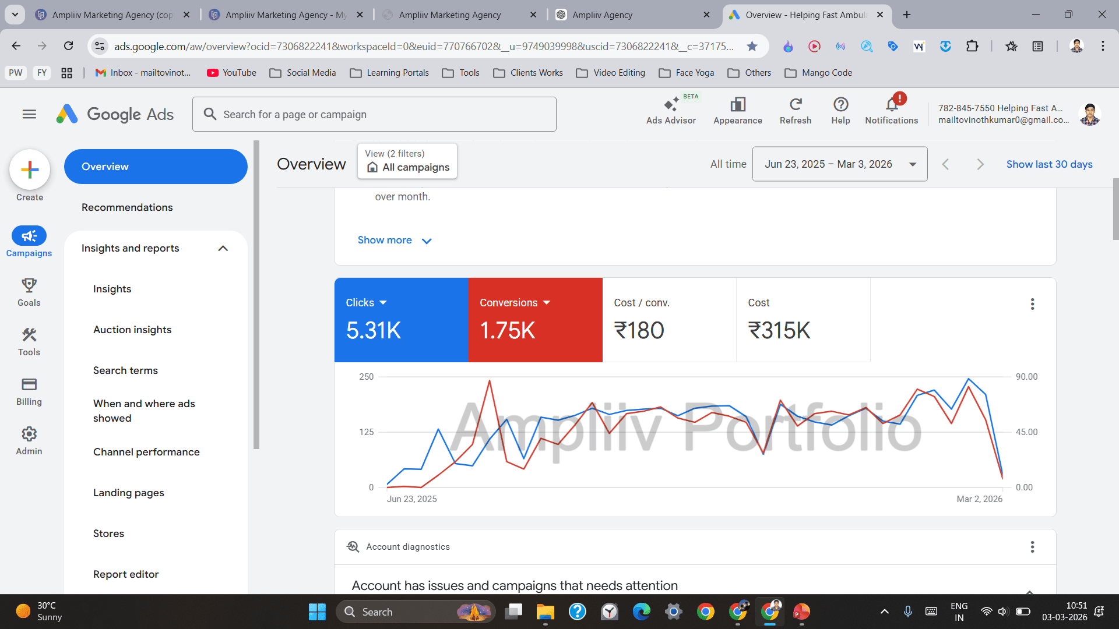Open Landing pages report
This screenshot has height=629, width=1119.
[129, 493]
